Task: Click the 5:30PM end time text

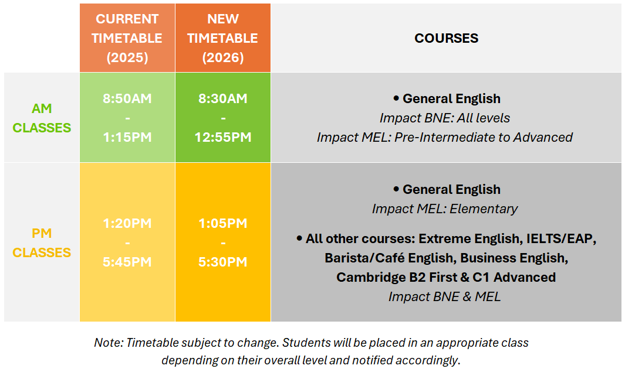Action: click(x=223, y=262)
